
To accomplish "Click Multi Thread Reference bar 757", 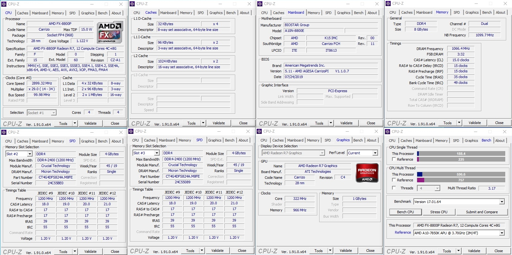I will tap(461, 180).
